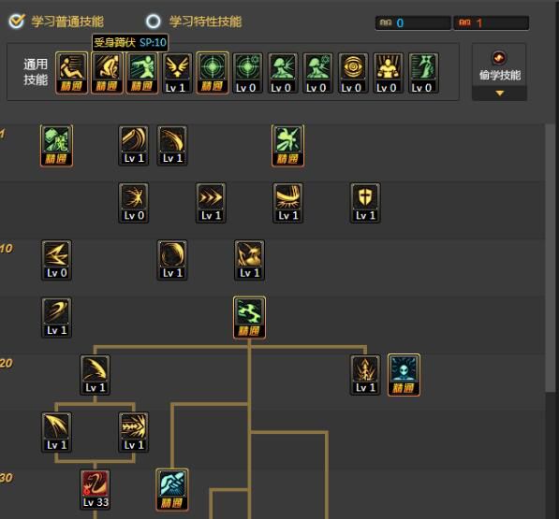This screenshot has width=559, height=519.
Task: Click the golden eye general skill icon
Action: (x=353, y=73)
